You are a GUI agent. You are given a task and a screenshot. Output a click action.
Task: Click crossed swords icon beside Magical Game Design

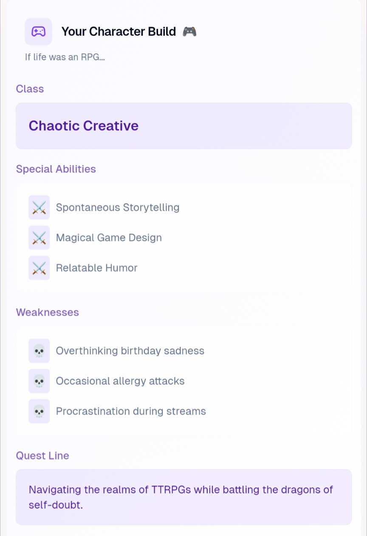click(39, 237)
